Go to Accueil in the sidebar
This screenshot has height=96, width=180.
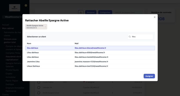pyautogui.click(x=5, y=25)
